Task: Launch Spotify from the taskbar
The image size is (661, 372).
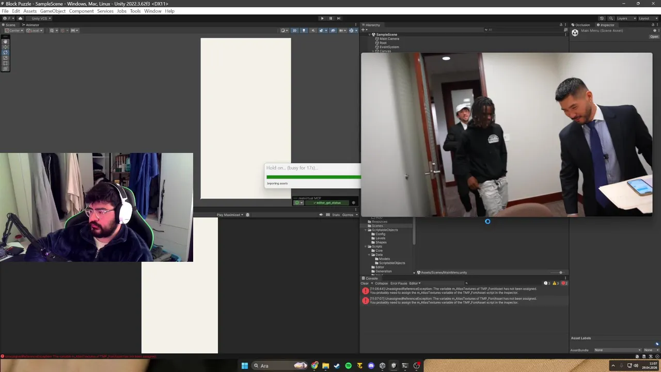Action: coord(349,366)
